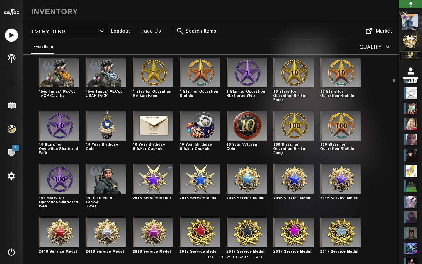Viewport: 422px width, 264px height.
Task: Click the Market external-link icon
Action: coord(369,31)
